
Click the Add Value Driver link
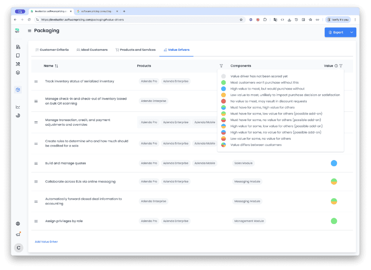46,241
